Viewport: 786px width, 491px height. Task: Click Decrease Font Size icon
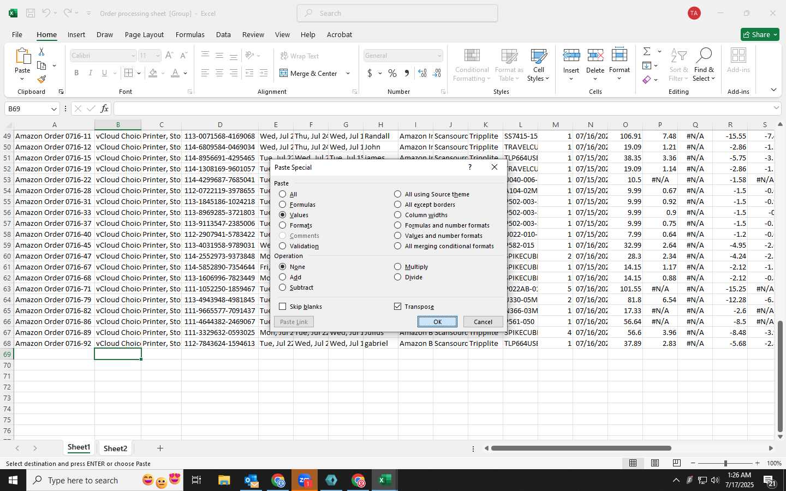click(x=183, y=56)
